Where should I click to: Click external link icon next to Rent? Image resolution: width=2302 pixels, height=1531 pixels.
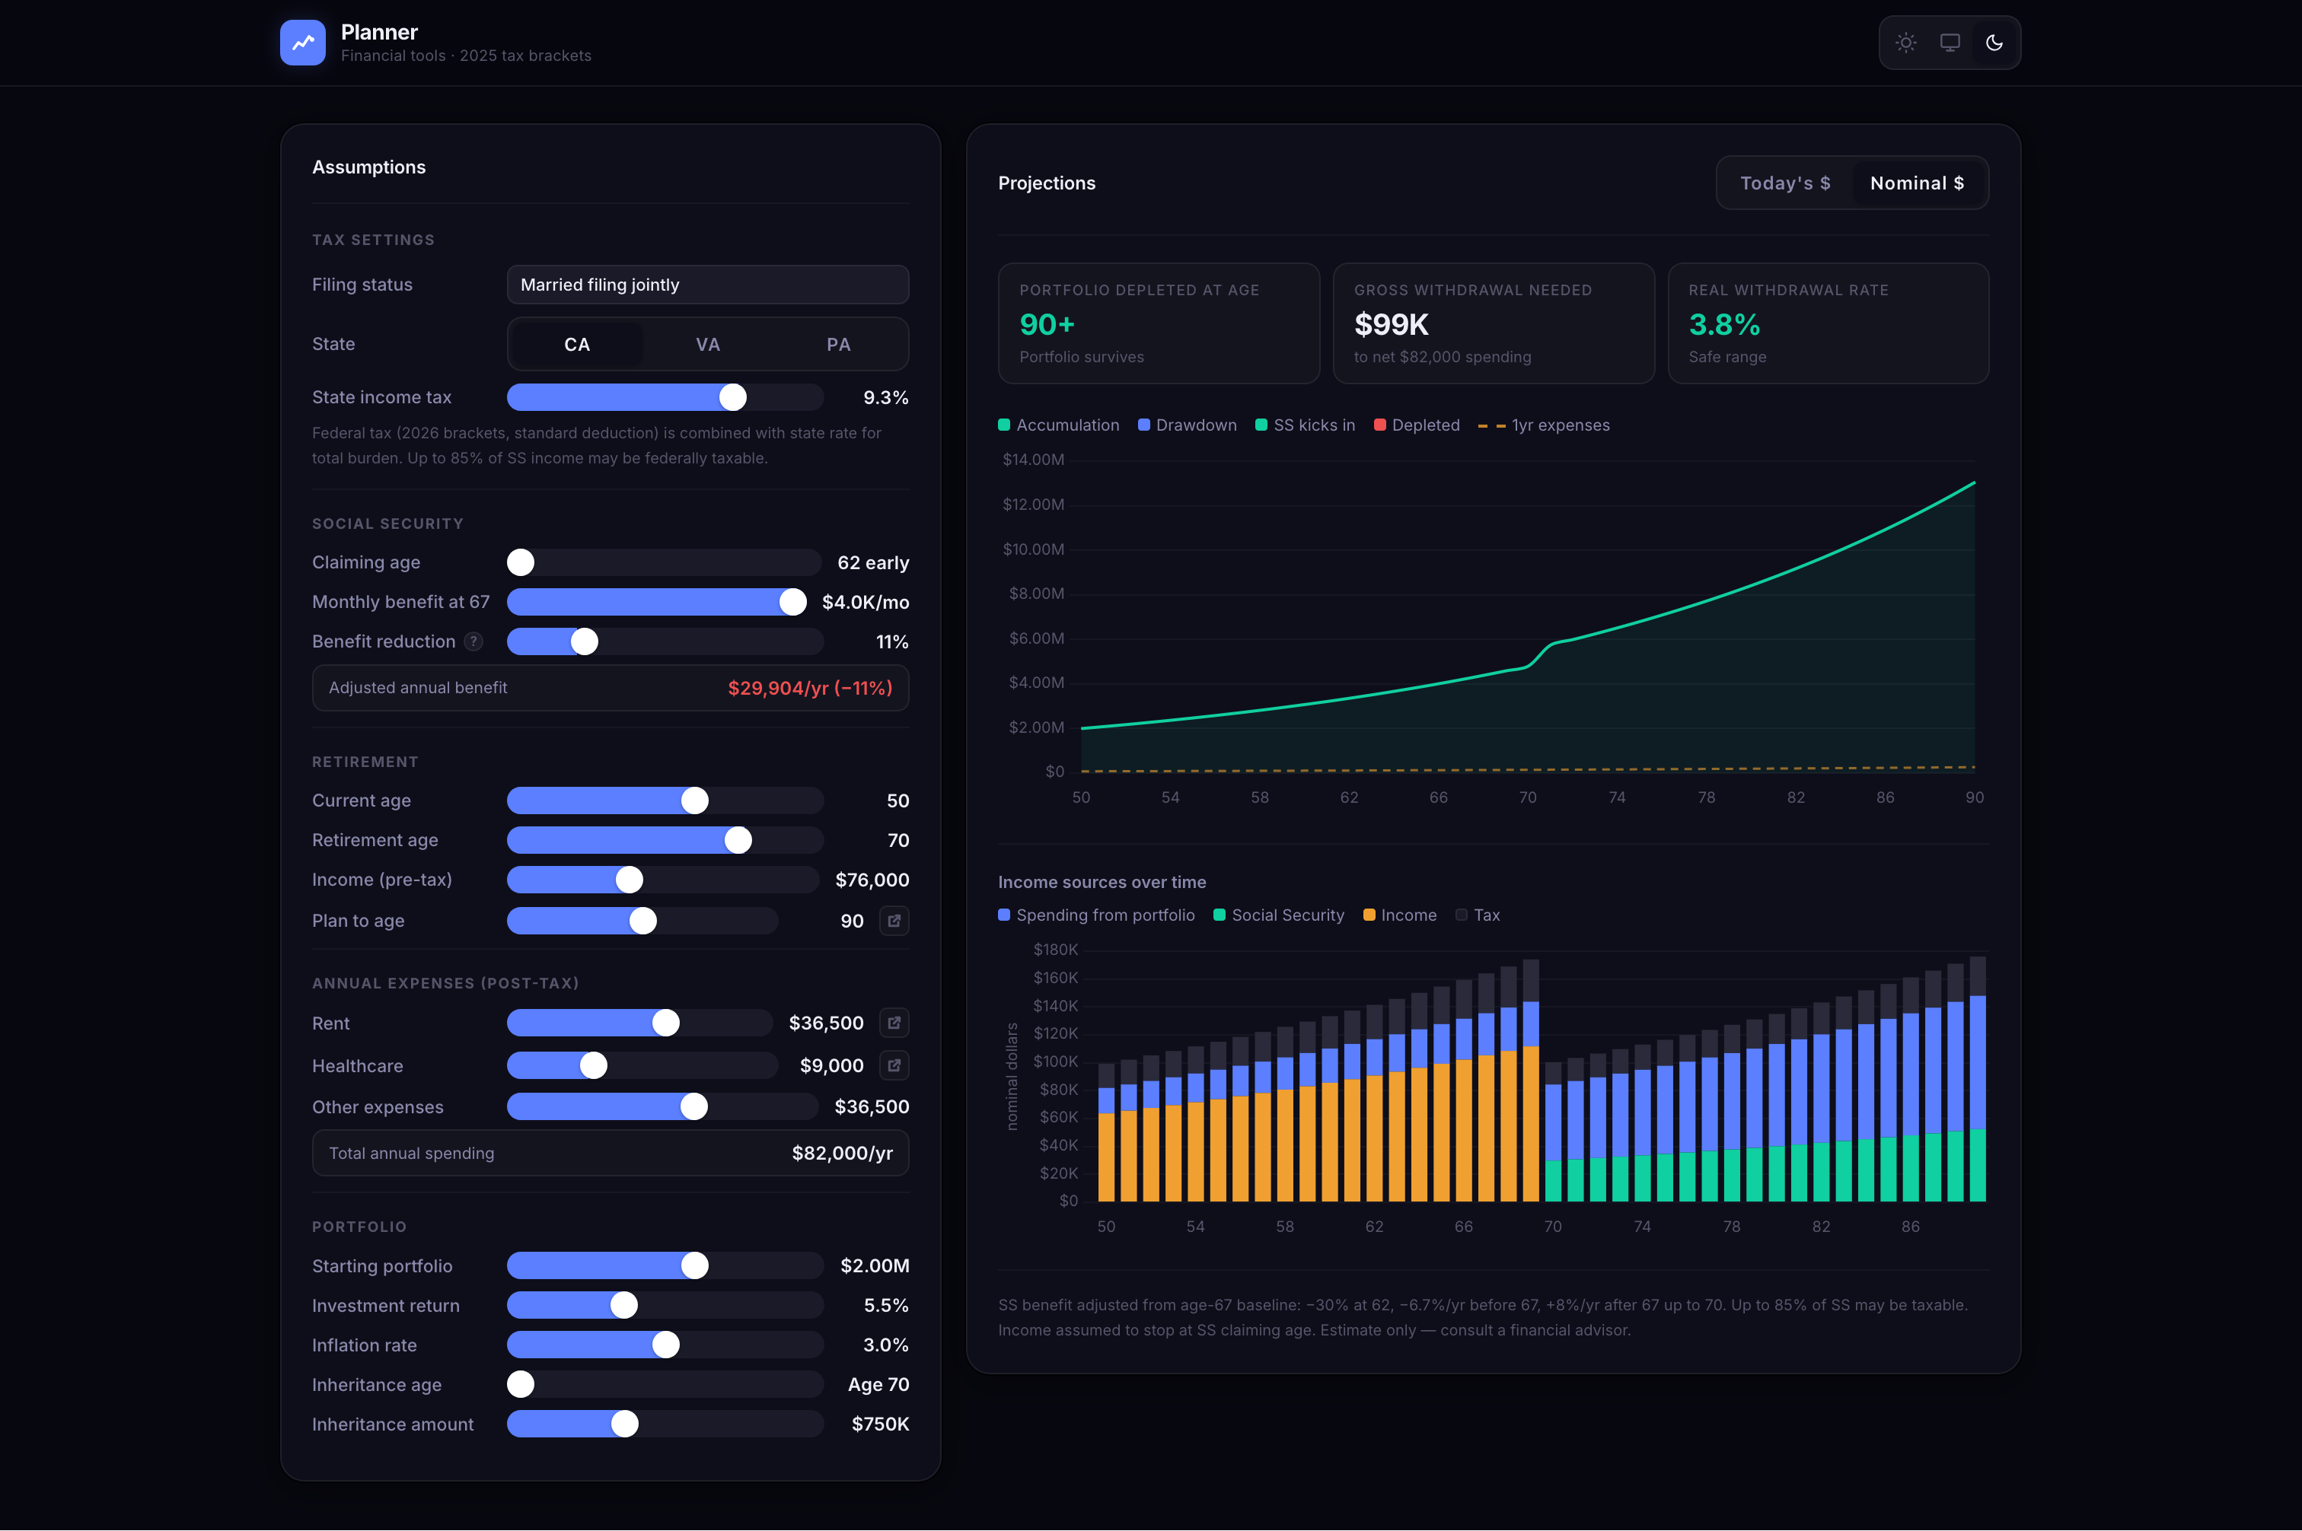click(x=894, y=1023)
